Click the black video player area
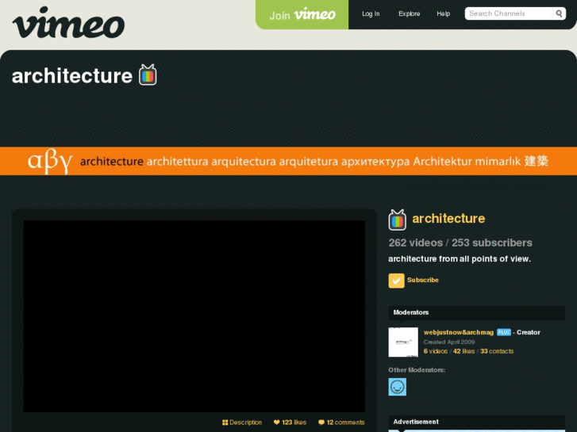Screen dimensions: 577x432 [x=194, y=316]
